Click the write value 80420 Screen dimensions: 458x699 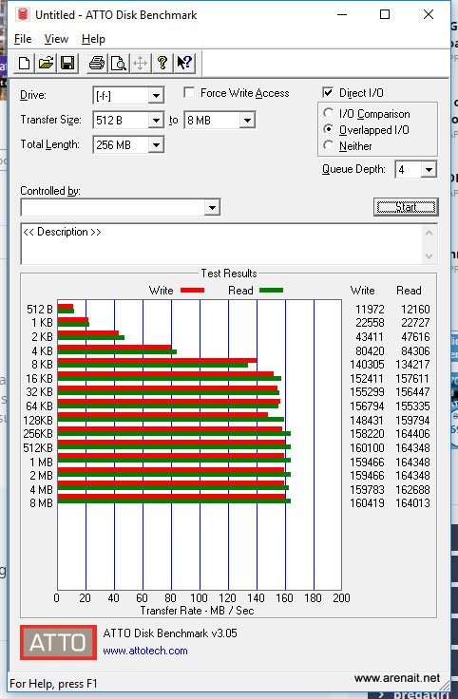point(370,350)
